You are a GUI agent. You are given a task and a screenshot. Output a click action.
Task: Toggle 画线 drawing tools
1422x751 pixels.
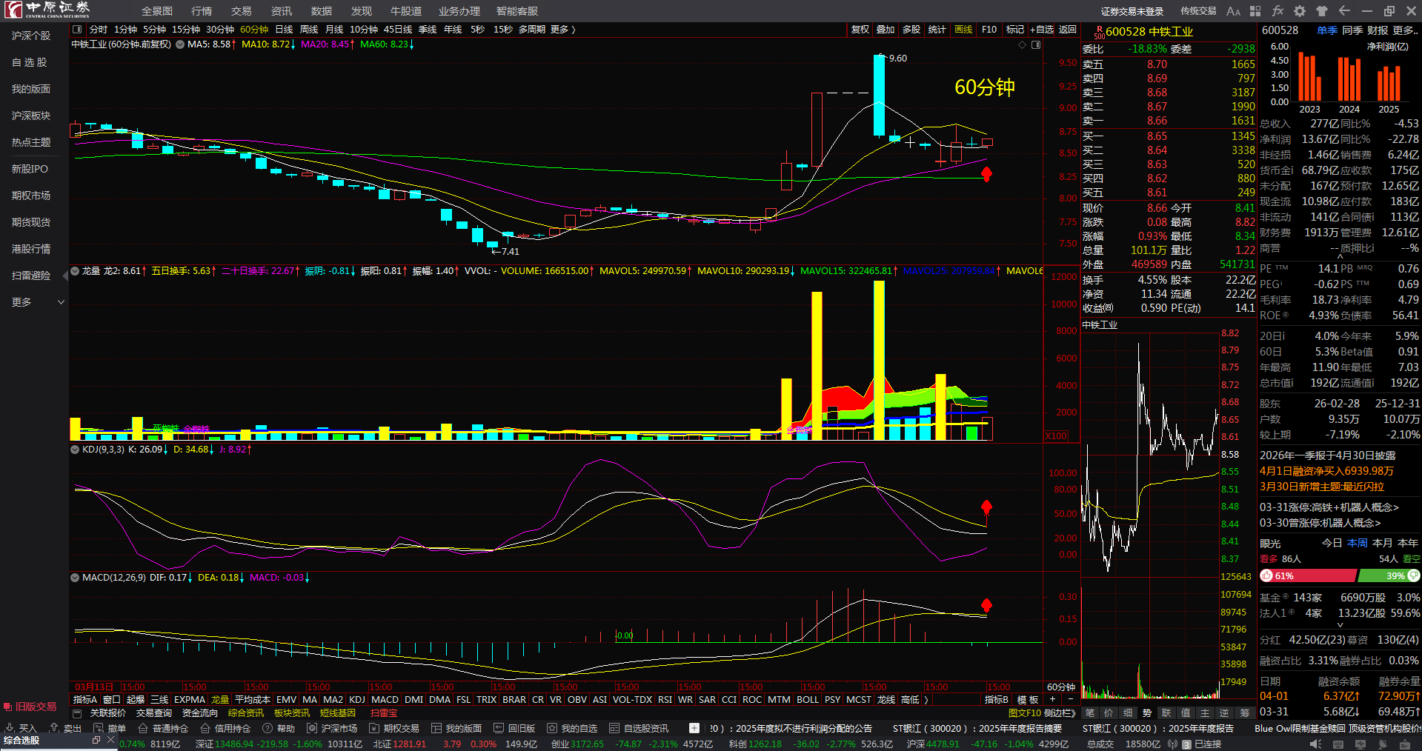[x=963, y=30]
